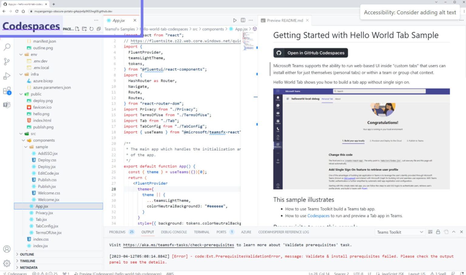The height and width of the screenshot is (275, 466).
Task: Run the App.jsx file using the play icon
Action: tap(235, 20)
